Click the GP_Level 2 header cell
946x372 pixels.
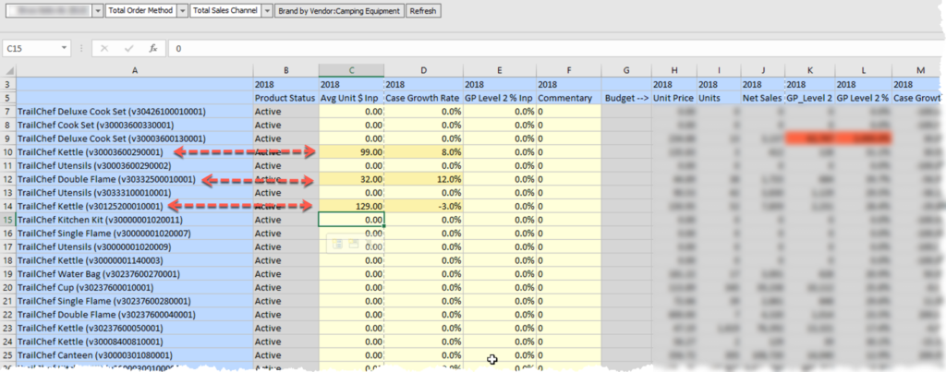[x=810, y=98]
